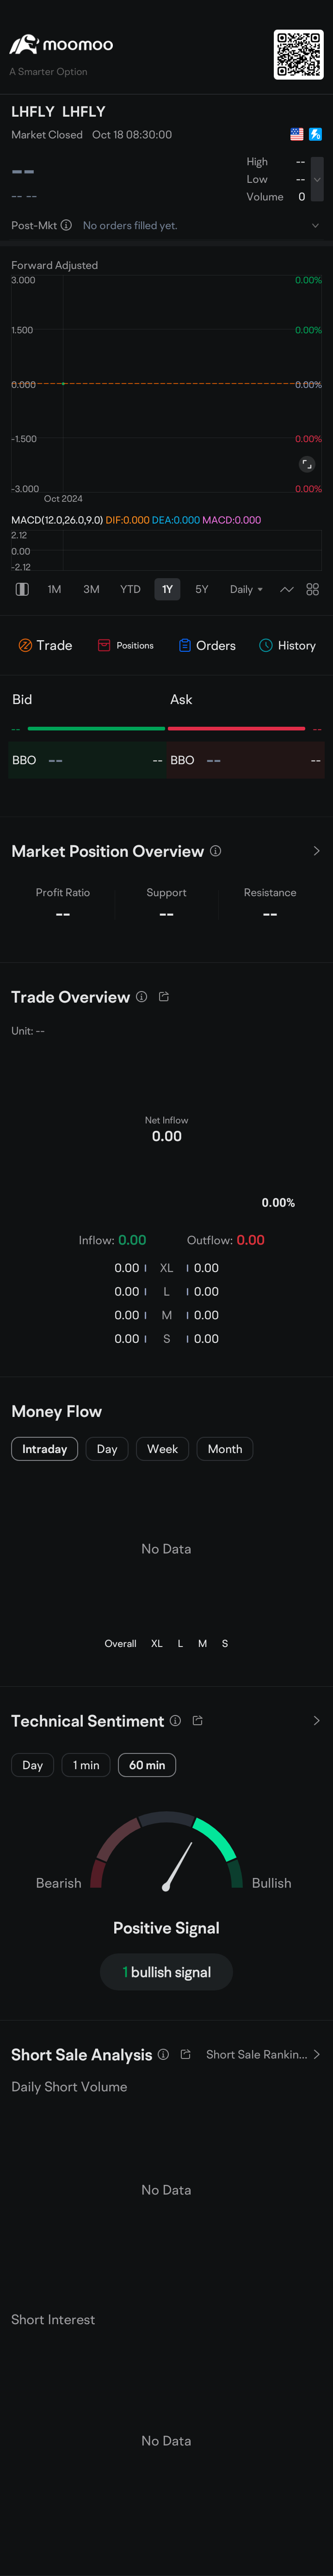Screen dimensions: 333x2576
Task: Open Technical Sentiment info icon
Action: pyautogui.click(x=175, y=1720)
